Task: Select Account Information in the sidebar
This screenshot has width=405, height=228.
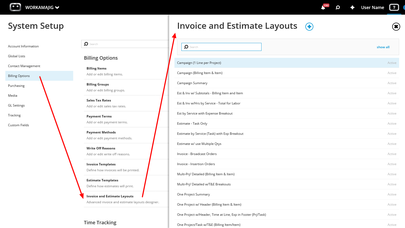Action: [39, 46]
